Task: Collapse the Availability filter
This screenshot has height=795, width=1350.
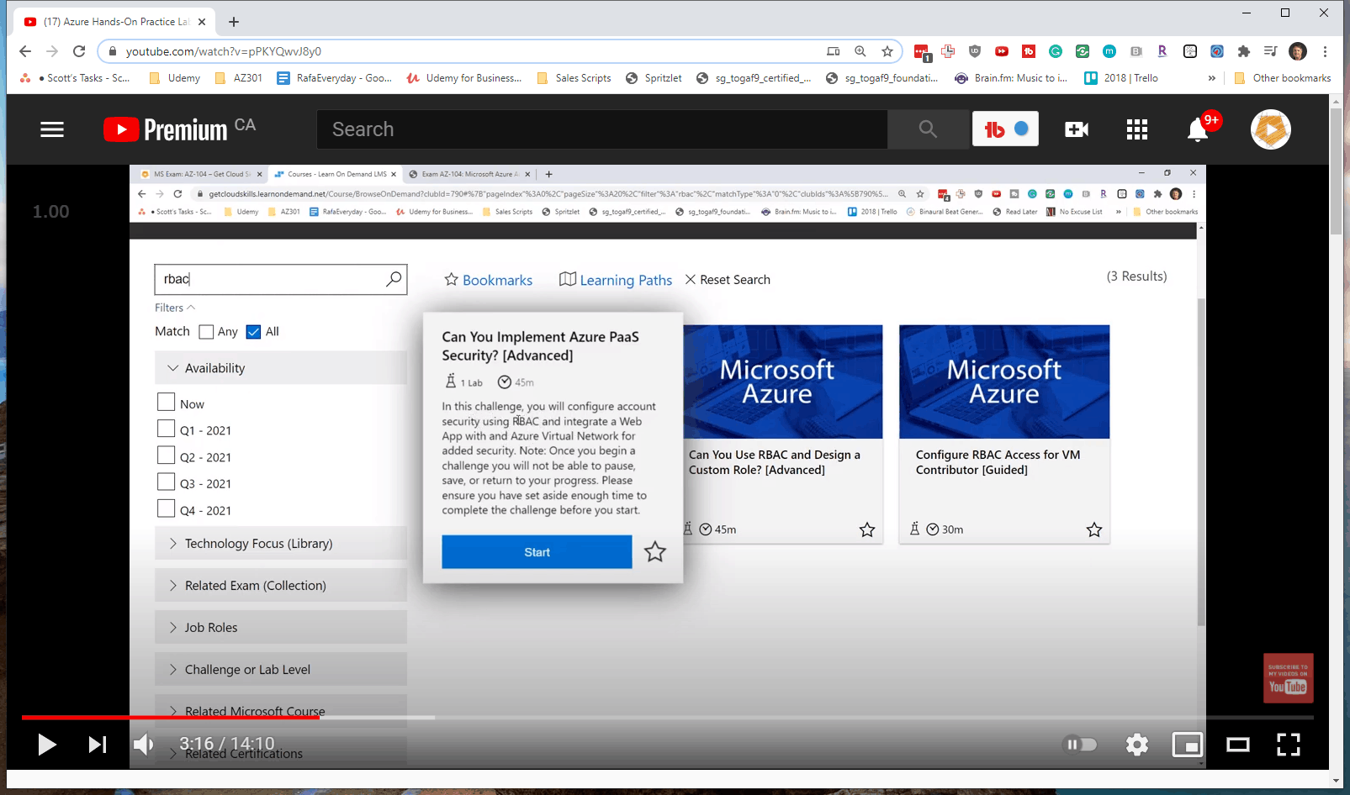Action: click(281, 368)
